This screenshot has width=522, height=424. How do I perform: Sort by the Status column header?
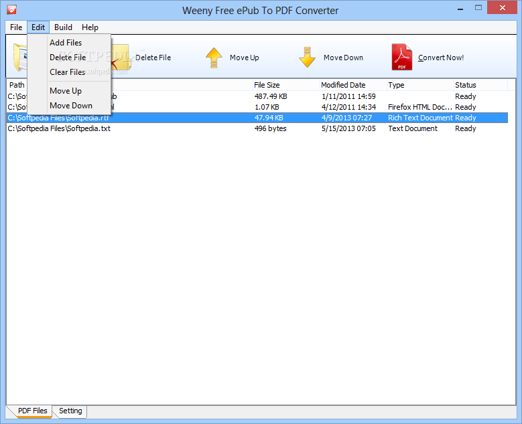pyautogui.click(x=480, y=85)
